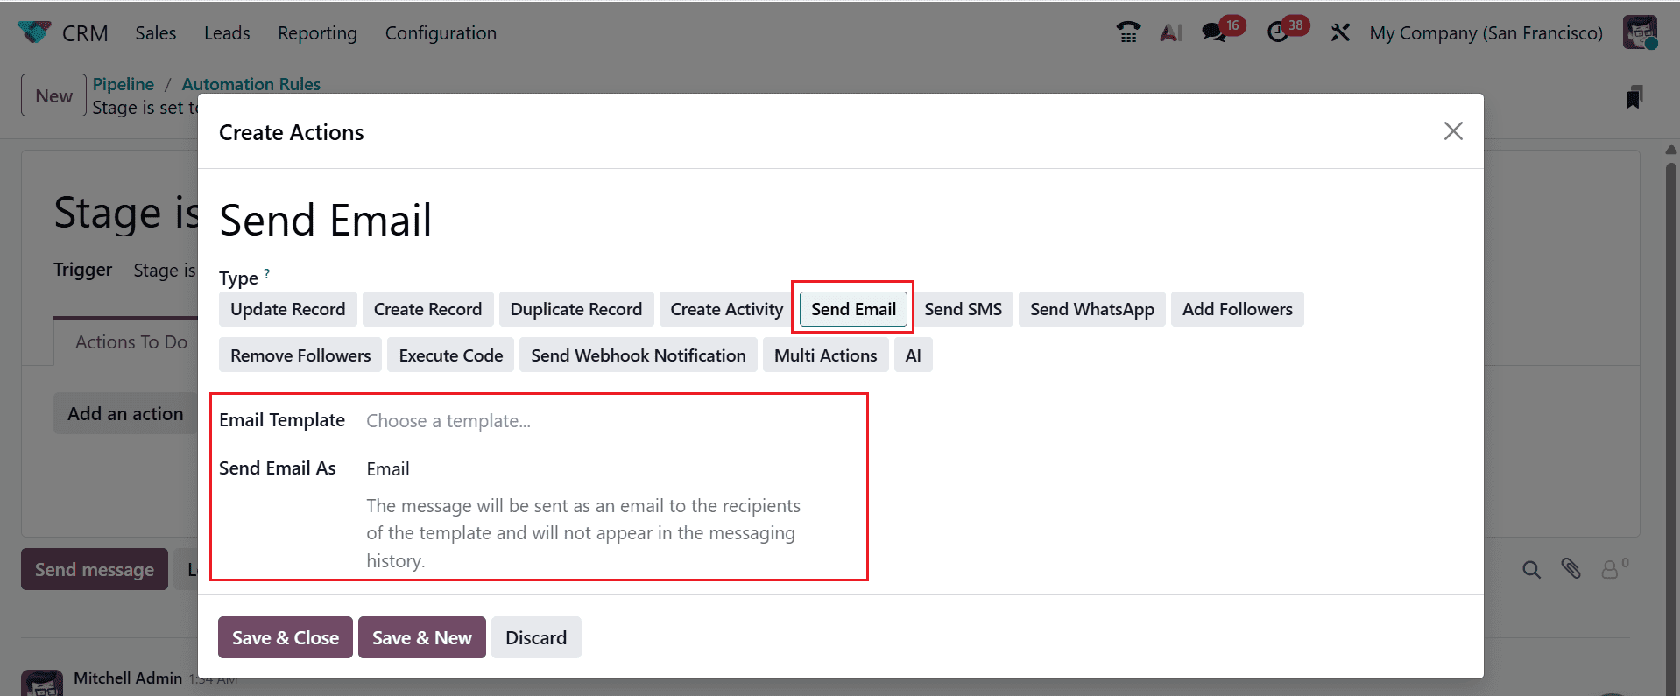Select the Send Email action type
Viewport: 1680px width, 696px height.
(x=853, y=309)
